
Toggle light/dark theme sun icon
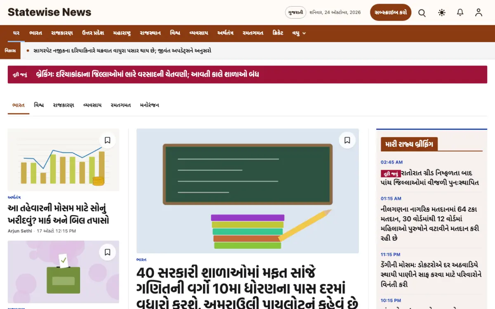442,13
